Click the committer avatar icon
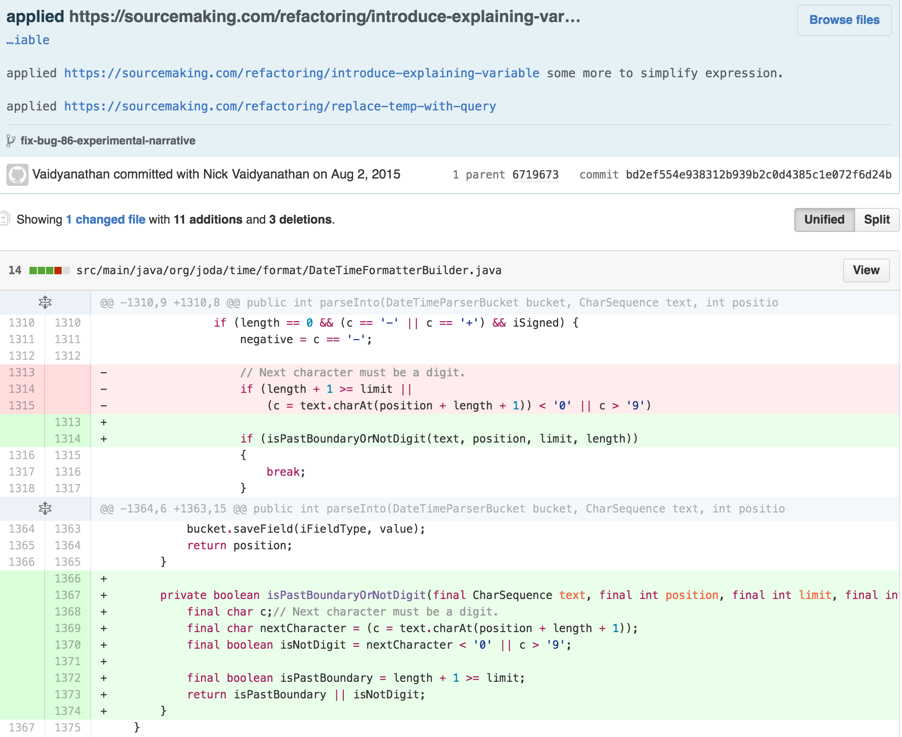This screenshot has height=737, width=902. pyautogui.click(x=17, y=175)
